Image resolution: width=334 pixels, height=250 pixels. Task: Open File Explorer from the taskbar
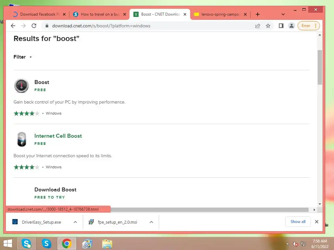[107, 243]
